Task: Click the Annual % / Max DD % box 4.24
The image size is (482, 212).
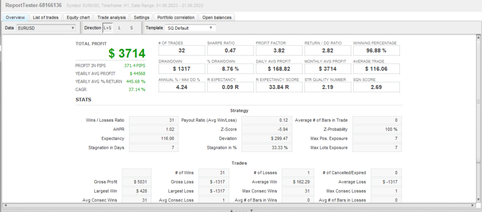Action: [x=182, y=87]
